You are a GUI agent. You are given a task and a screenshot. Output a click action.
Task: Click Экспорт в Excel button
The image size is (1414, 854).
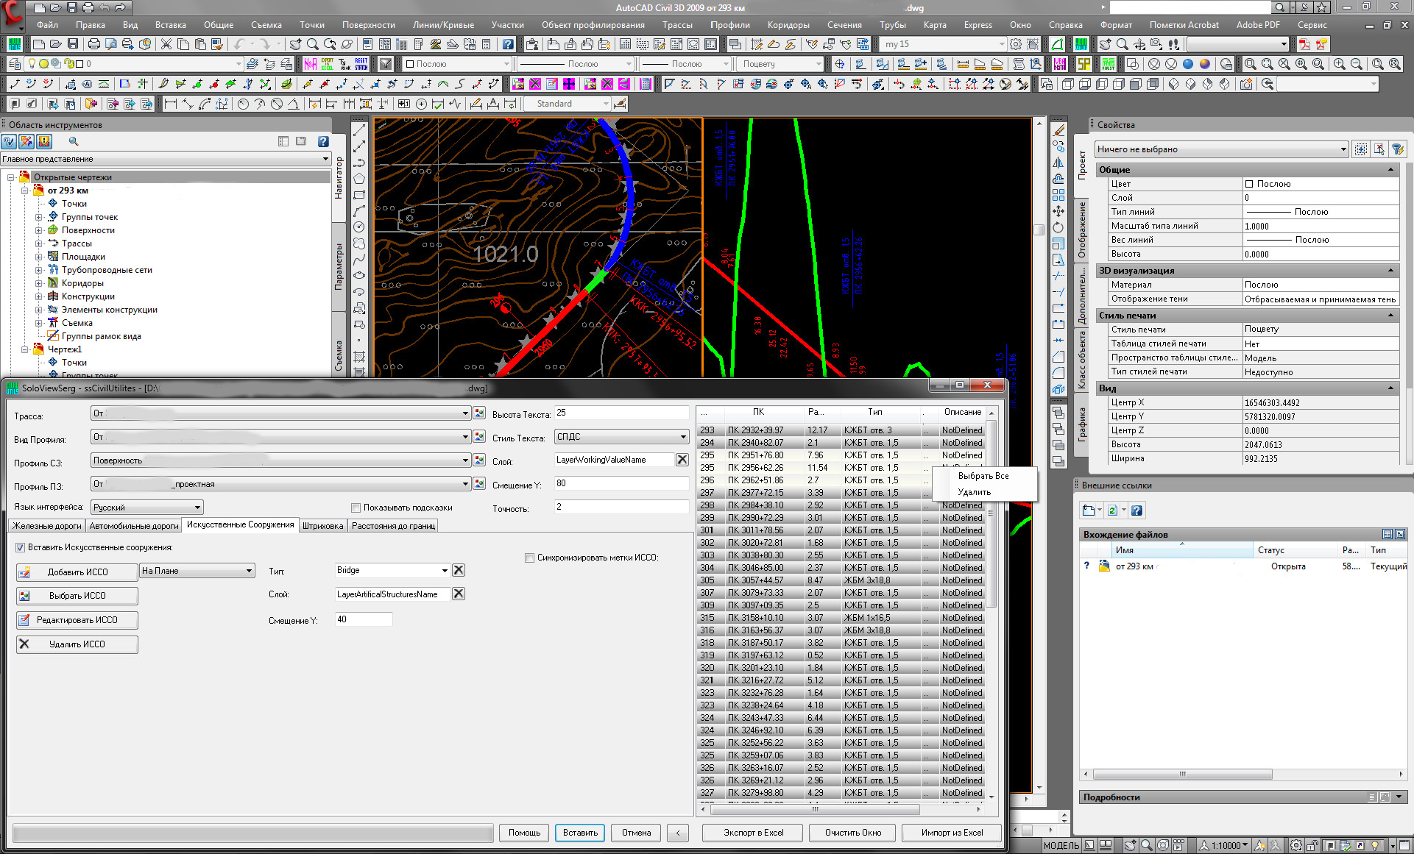pyautogui.click(x=753, y=833)
